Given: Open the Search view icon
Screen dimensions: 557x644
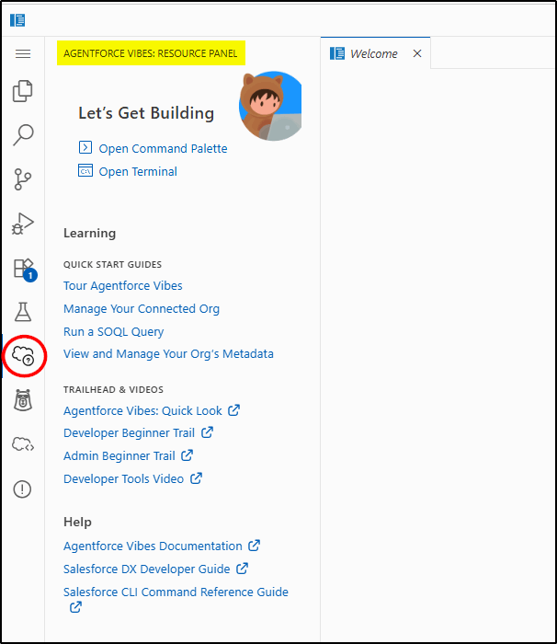Looking at the screenshot, I should pyautogui.click(x=23, y=135).
